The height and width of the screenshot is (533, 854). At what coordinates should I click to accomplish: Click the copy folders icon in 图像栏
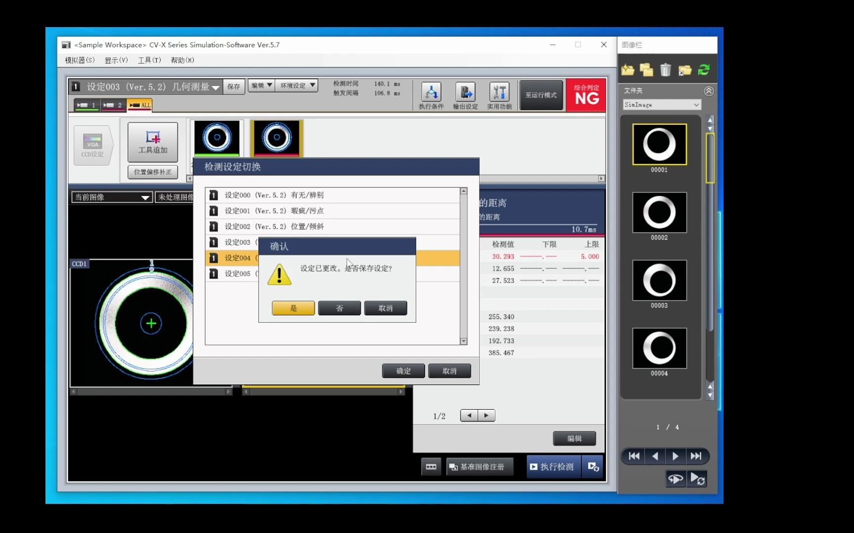click(646, 70)
